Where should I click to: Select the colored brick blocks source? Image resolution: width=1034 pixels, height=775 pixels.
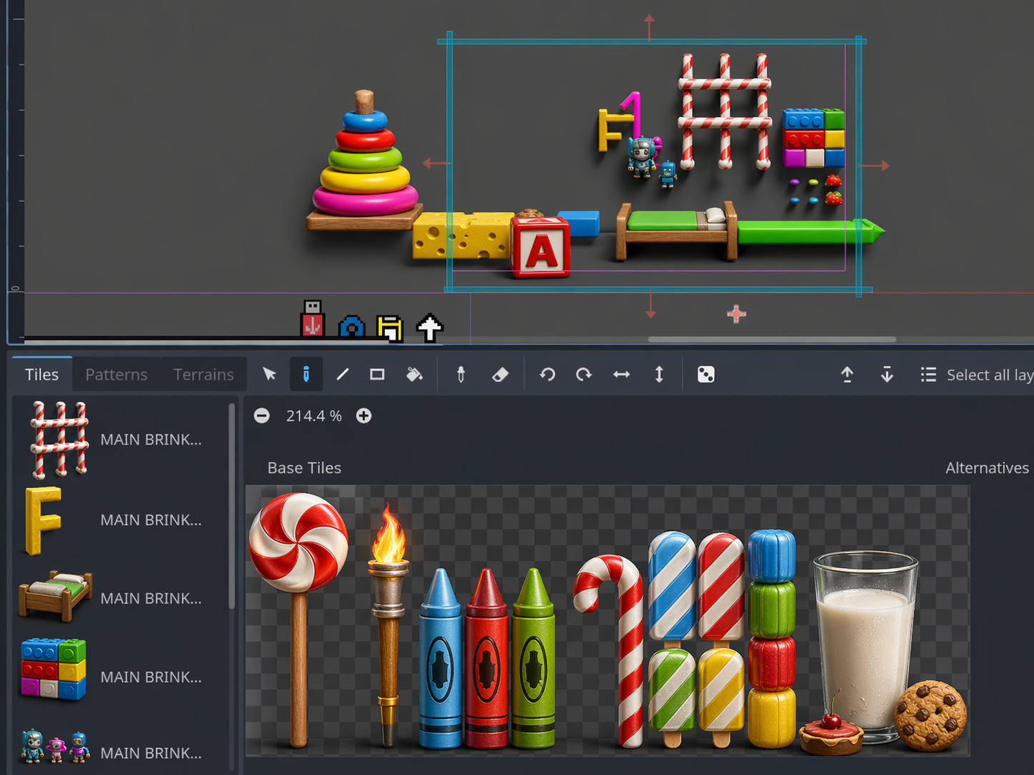pyautogui.click(x=118, y=677)
